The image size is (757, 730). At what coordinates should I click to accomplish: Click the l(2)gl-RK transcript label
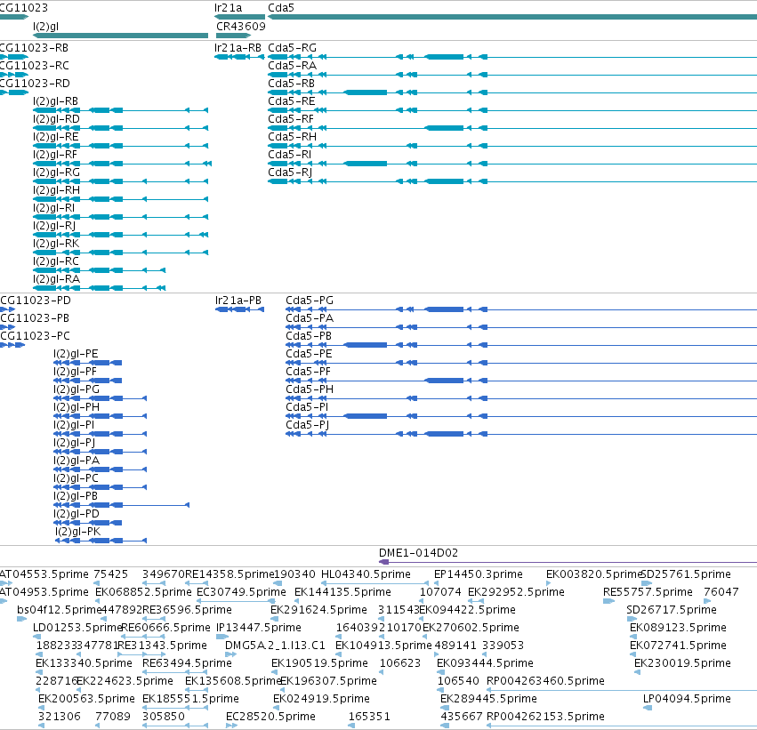56,244
